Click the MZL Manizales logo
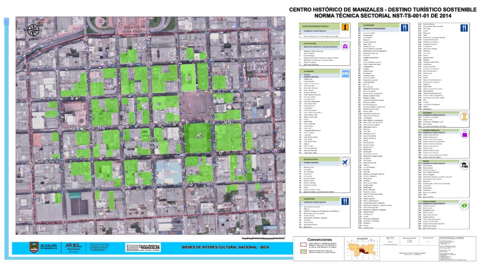The image size is (484, 274). click(73, 247)
